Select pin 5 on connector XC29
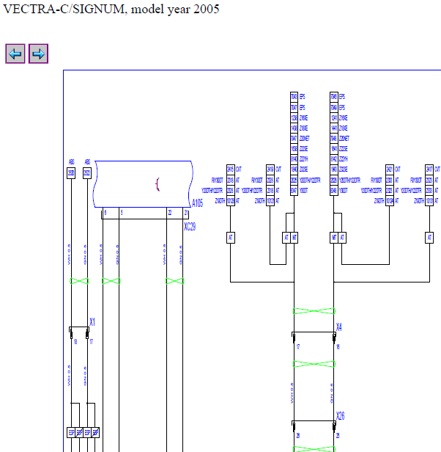Screen dimensions: 441x452 pos(122,213)
